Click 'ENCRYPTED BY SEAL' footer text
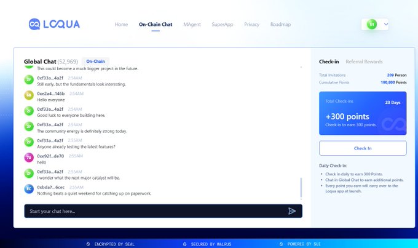The image size is (418, 248). [x=114, y=244]
